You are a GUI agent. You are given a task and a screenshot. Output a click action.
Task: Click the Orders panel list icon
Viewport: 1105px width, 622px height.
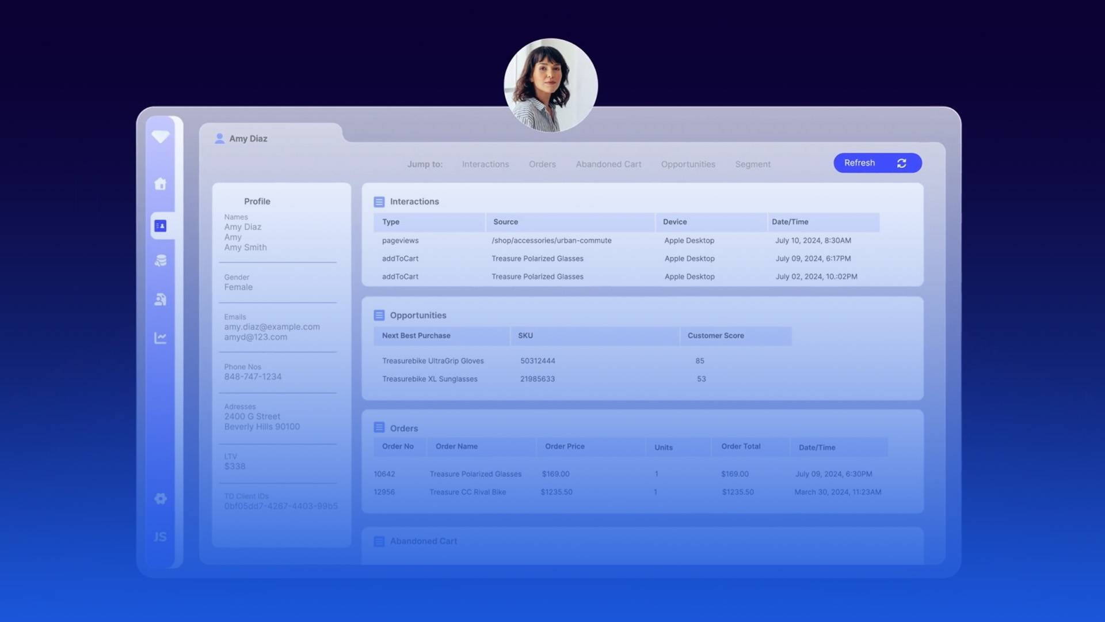pos(379,427)
